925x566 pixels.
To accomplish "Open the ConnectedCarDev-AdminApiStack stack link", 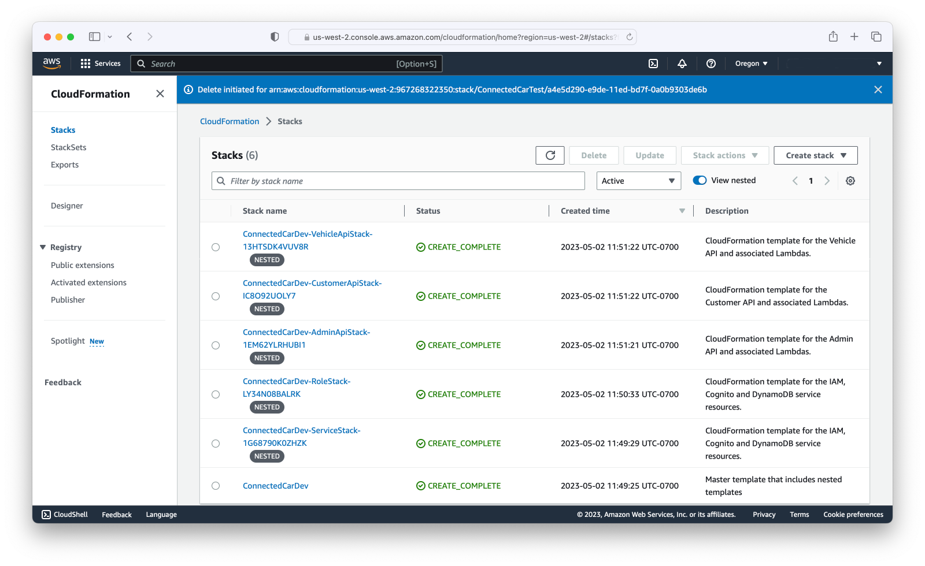I will pyautogui.click(x=306, y=338).
